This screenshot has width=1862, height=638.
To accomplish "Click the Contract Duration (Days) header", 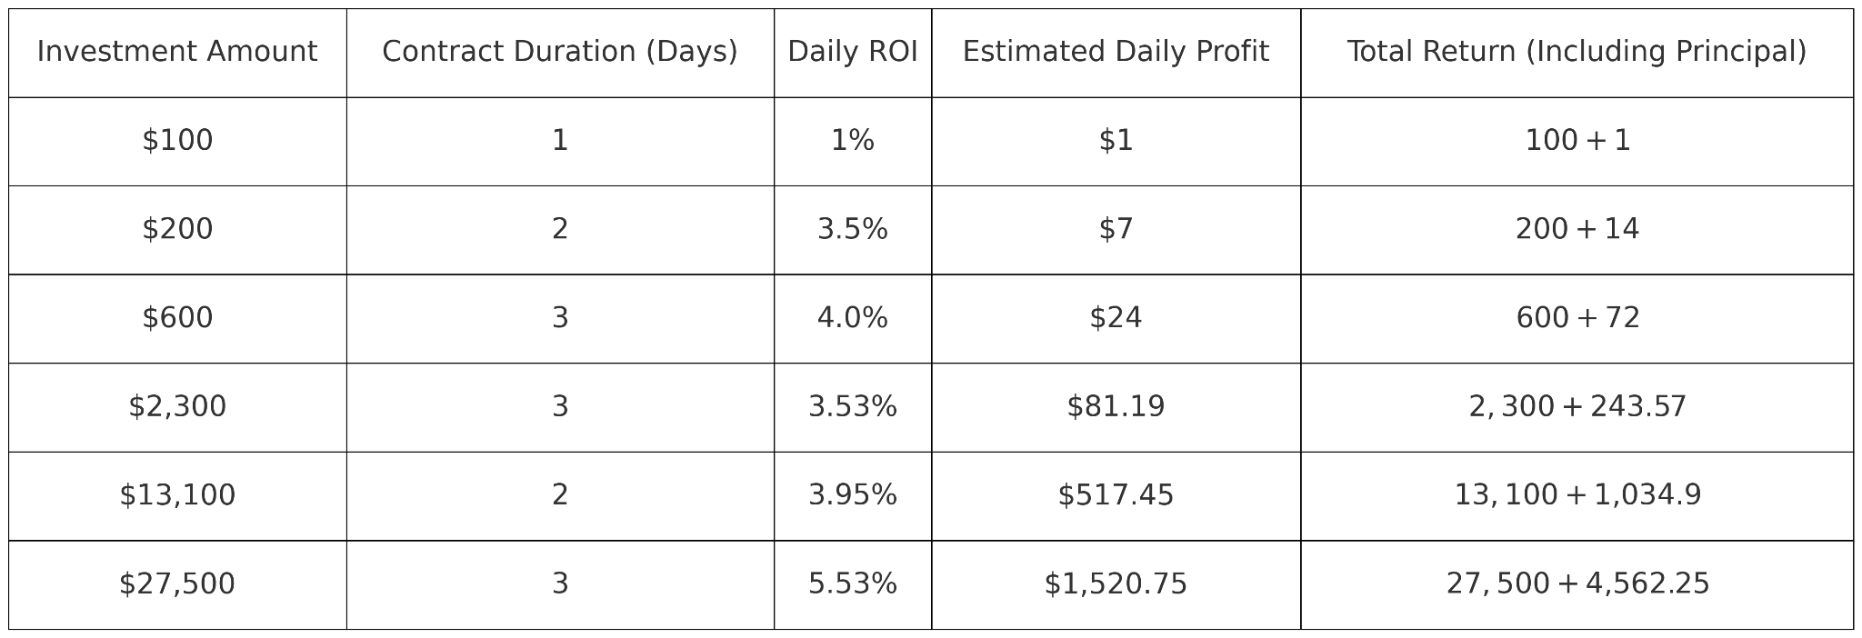I will [559, 52].
